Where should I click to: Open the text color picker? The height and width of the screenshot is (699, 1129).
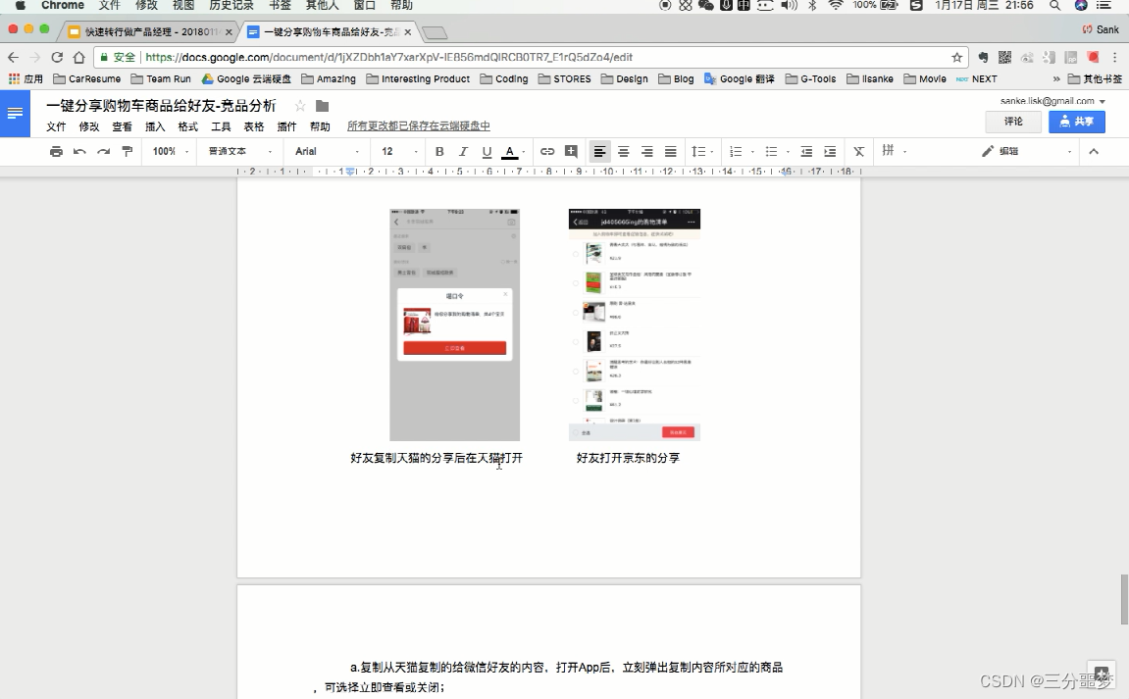[510, 151]
